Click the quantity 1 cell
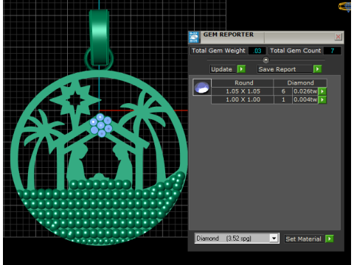354x265 pixels. pos(283,99)
